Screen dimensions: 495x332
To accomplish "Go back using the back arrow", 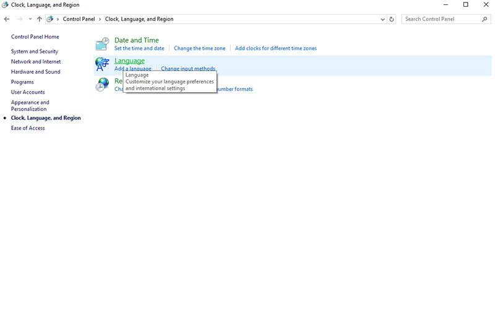I will pyautogui.click(x=7, y=19).
